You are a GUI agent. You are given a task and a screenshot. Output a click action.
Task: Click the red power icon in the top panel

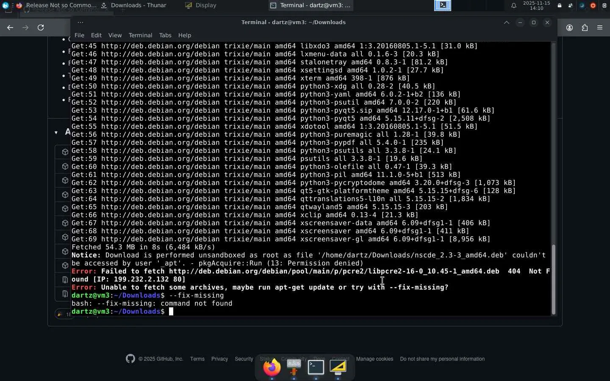pyautogui.click(x=593, y=6)
